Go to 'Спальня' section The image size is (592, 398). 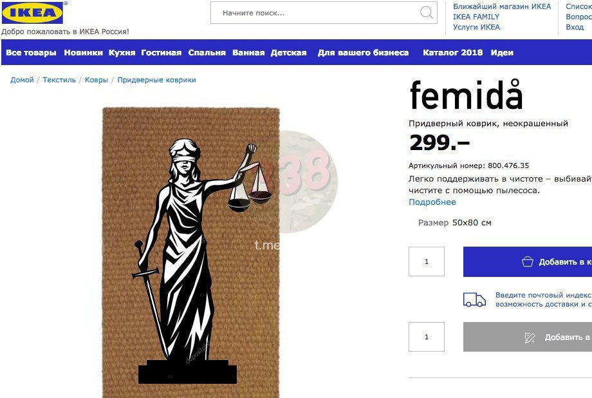(207, 53)
